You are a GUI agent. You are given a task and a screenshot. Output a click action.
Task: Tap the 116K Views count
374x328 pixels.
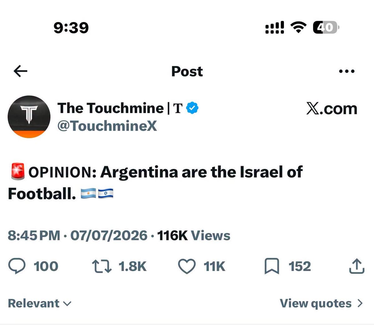194,236
